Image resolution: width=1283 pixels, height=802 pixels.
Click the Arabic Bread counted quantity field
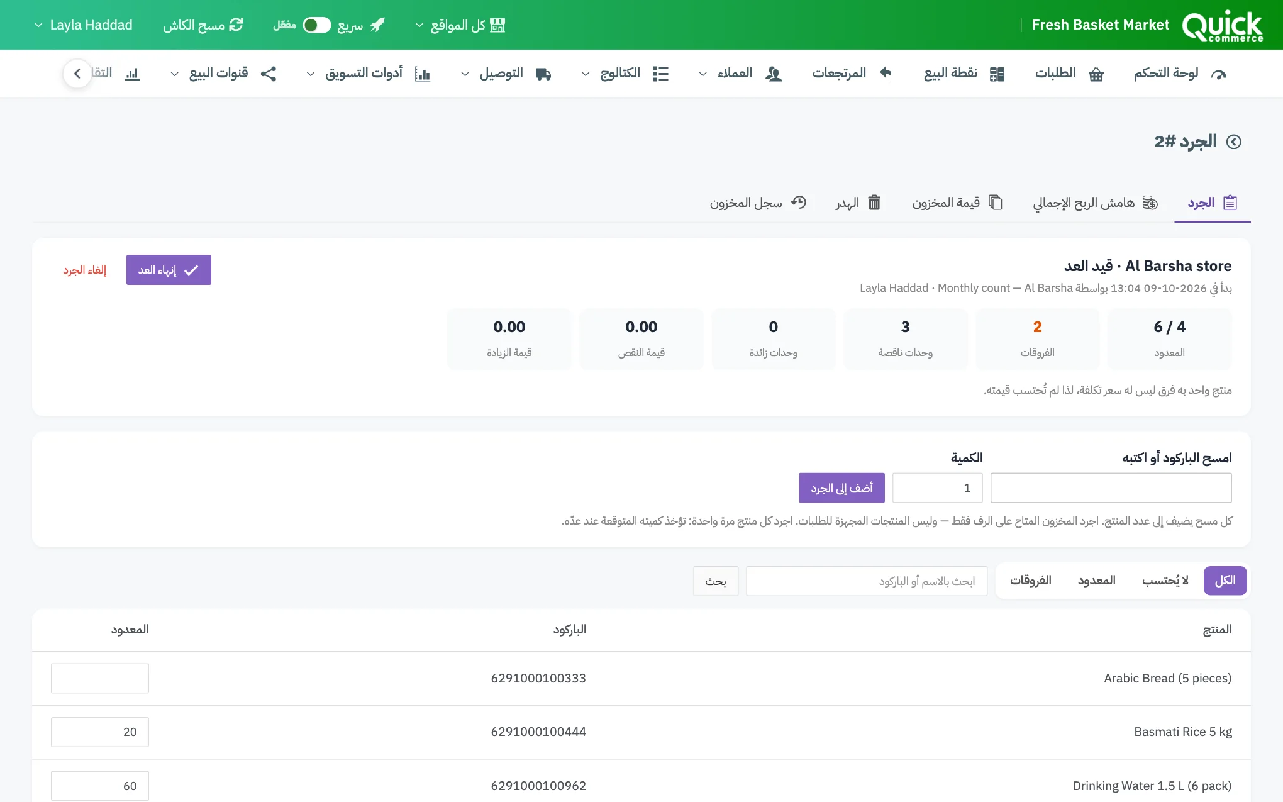point(100,678)
